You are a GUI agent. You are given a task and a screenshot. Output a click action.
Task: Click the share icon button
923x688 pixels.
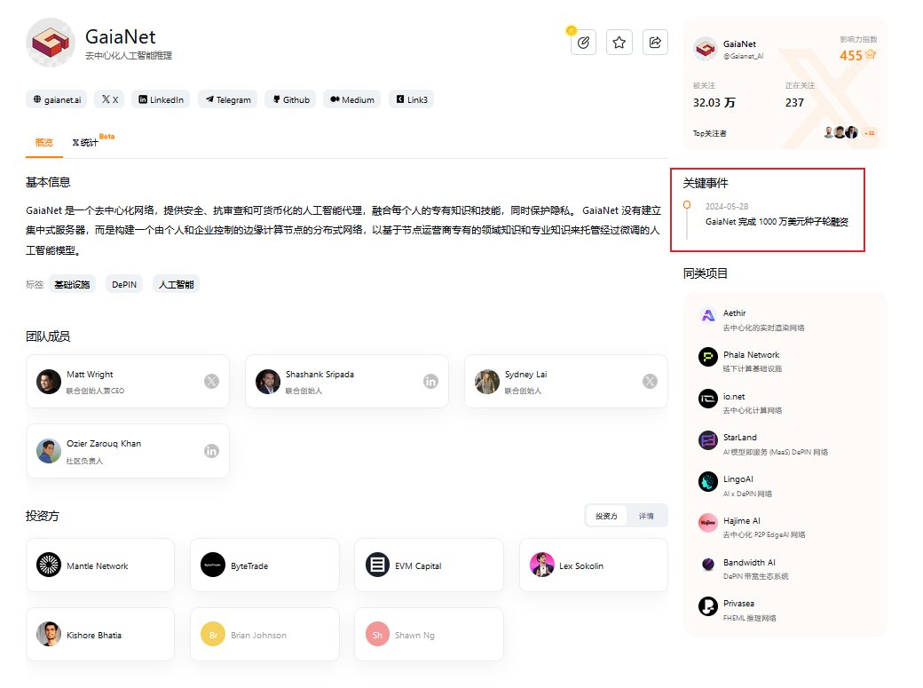[655, 43]
